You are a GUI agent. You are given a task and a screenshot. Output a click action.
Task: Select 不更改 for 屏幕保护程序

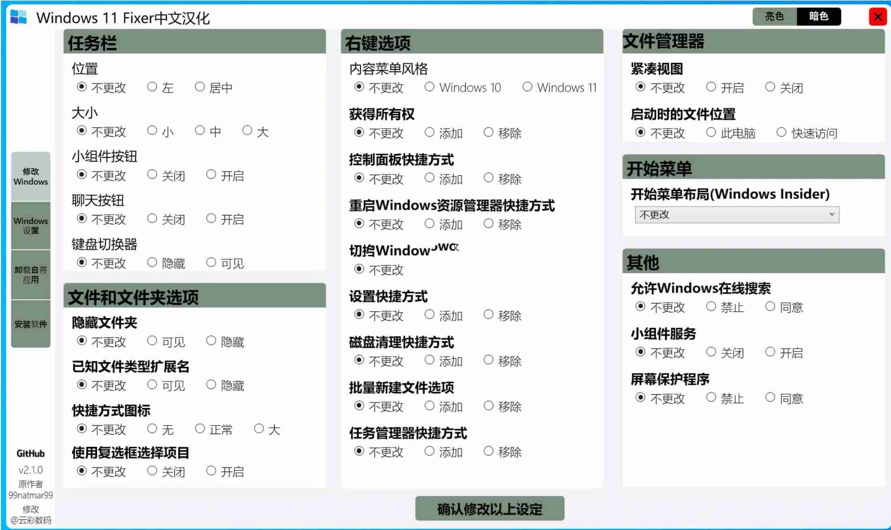point(661,398)
